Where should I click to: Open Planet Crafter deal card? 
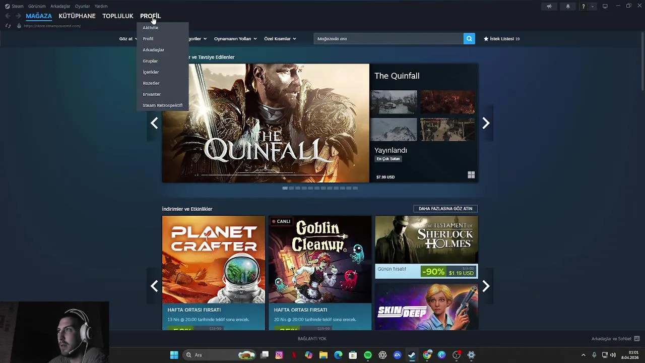[214, 273]
